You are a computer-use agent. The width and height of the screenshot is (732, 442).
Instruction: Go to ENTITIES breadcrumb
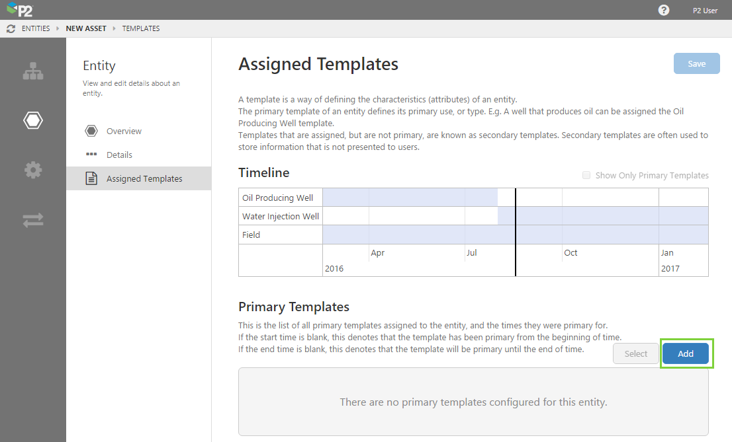(x=36, y=28)
